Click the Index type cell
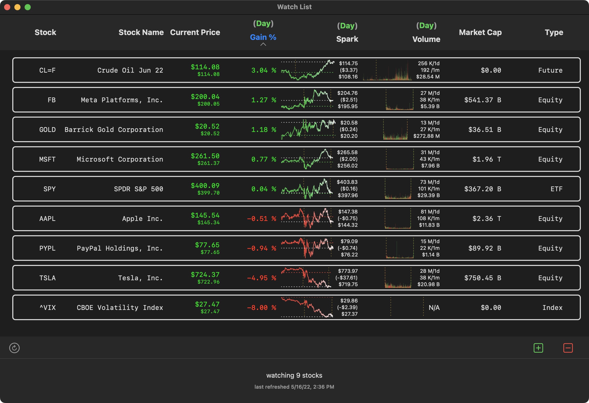 tap(552, 308)
